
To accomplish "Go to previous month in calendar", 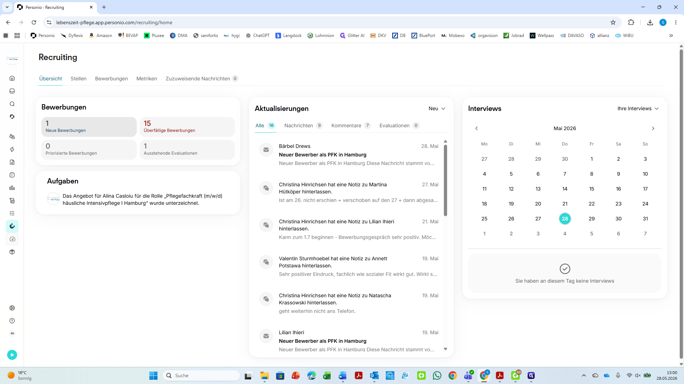I will (x=476, y=128).
